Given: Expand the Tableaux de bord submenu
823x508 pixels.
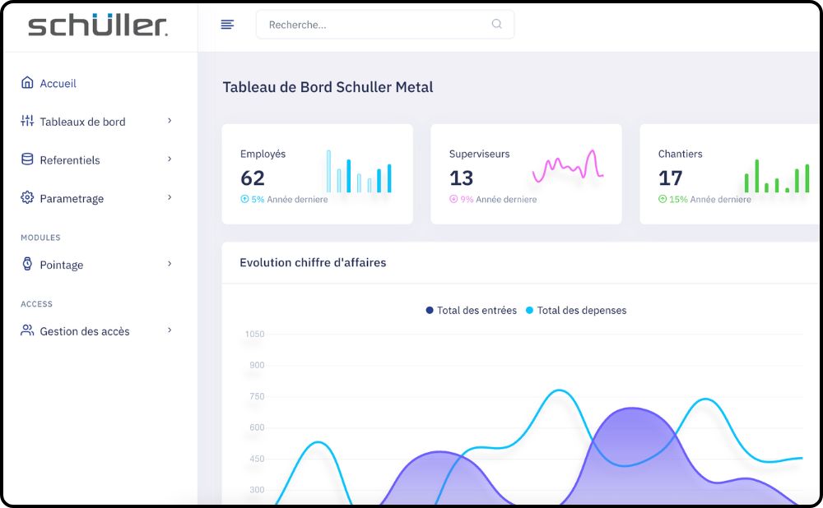Looking at the screenshot, I should pos(170,121).
